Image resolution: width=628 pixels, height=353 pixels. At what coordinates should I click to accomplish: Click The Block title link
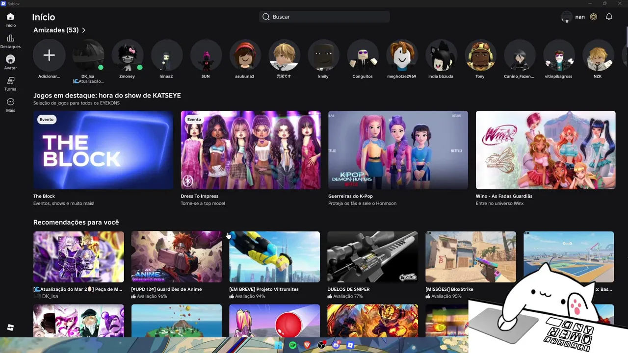click(44, 196)
